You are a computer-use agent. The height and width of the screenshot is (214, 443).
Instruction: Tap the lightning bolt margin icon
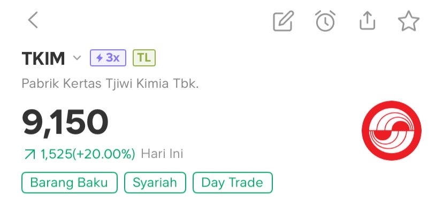pos(99,58)
